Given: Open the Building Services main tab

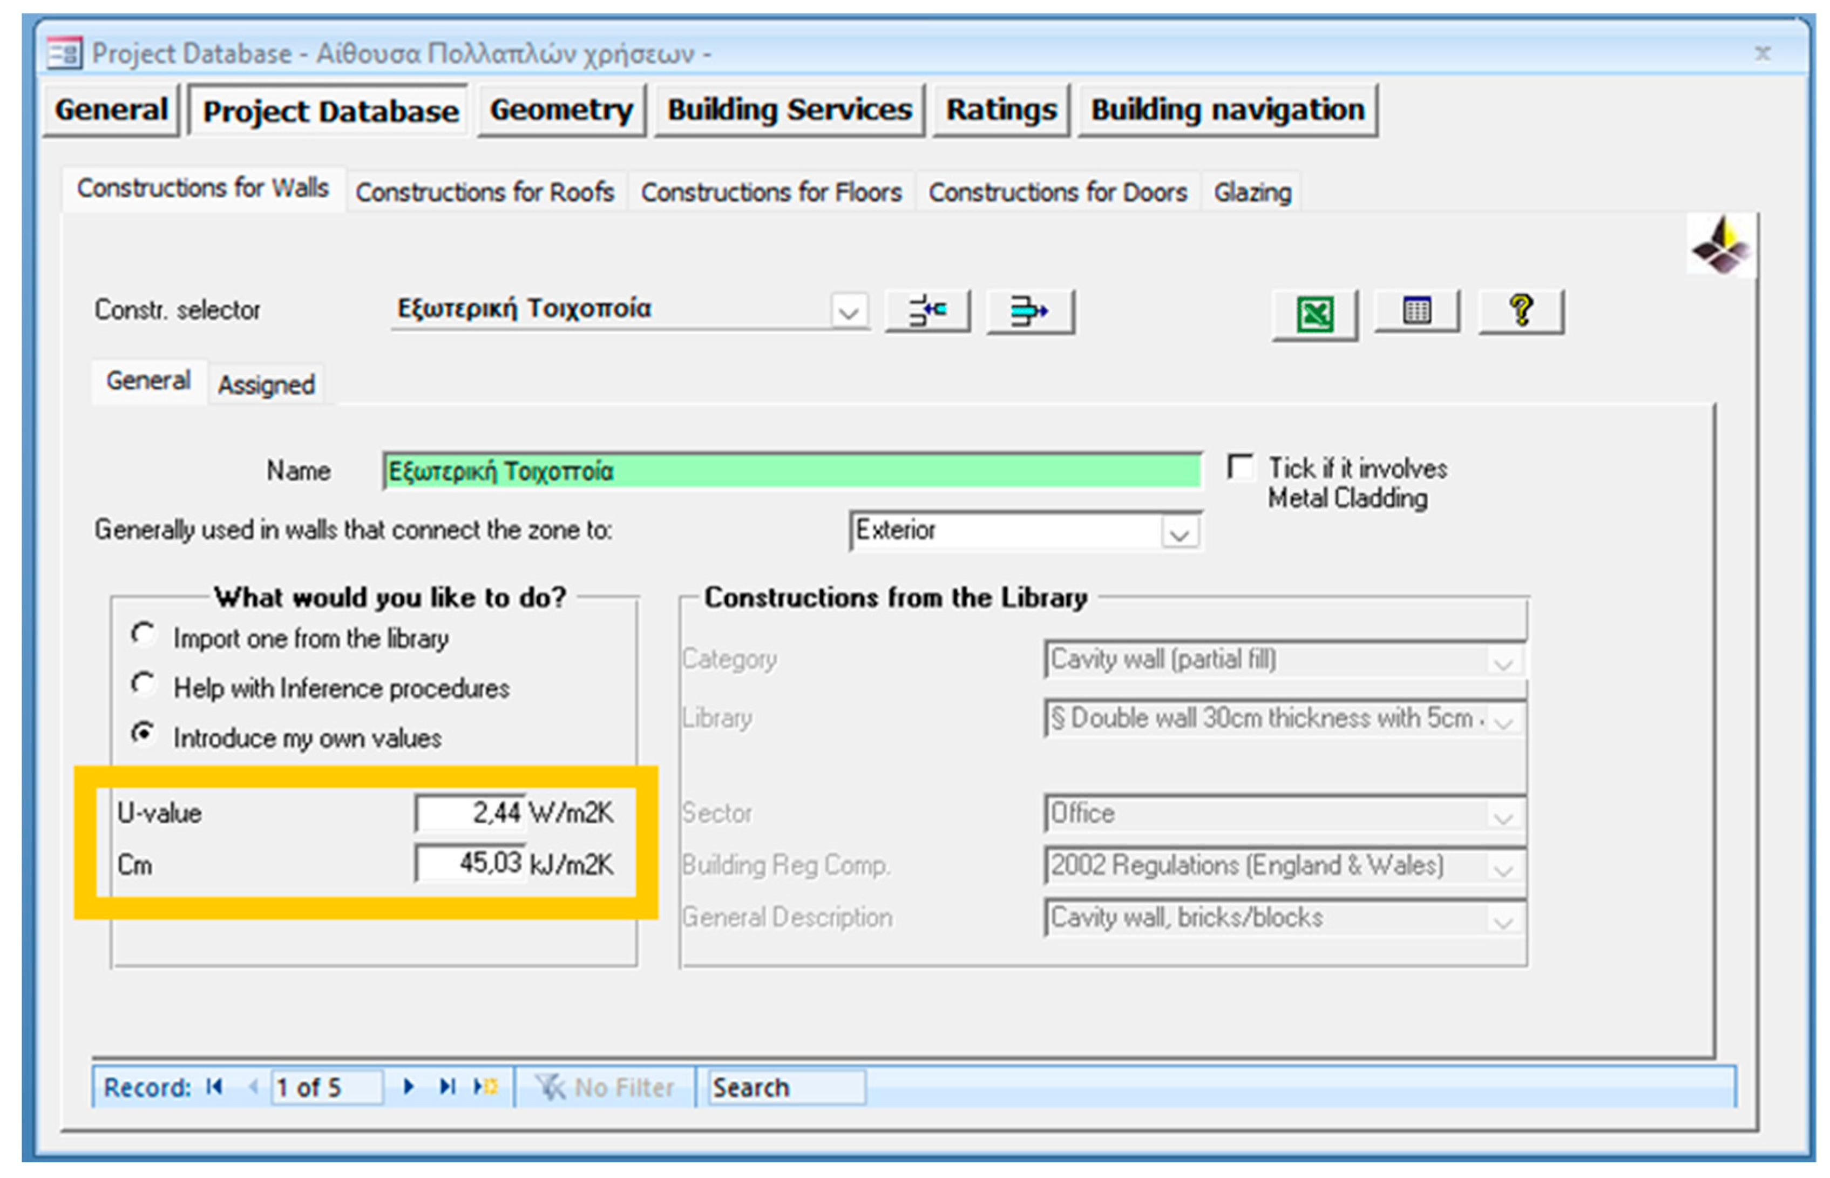Looking at the screenshot, I should (789, 110).
